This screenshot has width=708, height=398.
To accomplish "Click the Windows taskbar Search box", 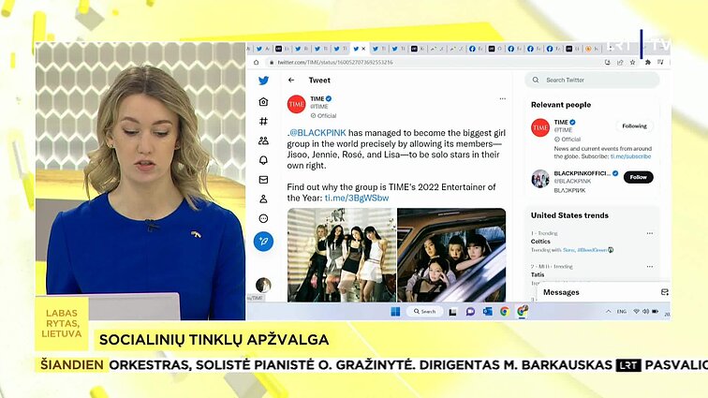I will [x=424, y=311].
